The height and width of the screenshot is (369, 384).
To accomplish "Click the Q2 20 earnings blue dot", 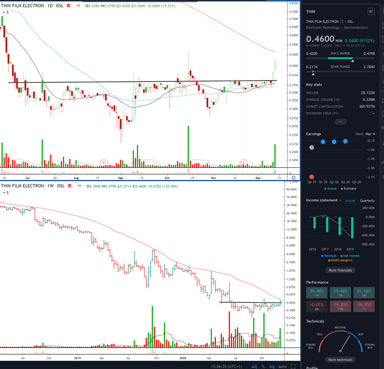I will pyautogui.click(x=334, y=142).
